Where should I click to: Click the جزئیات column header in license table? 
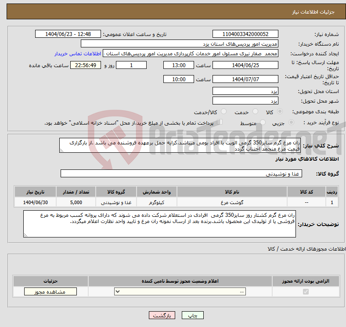pyautogui.click(x=50, y=281)
